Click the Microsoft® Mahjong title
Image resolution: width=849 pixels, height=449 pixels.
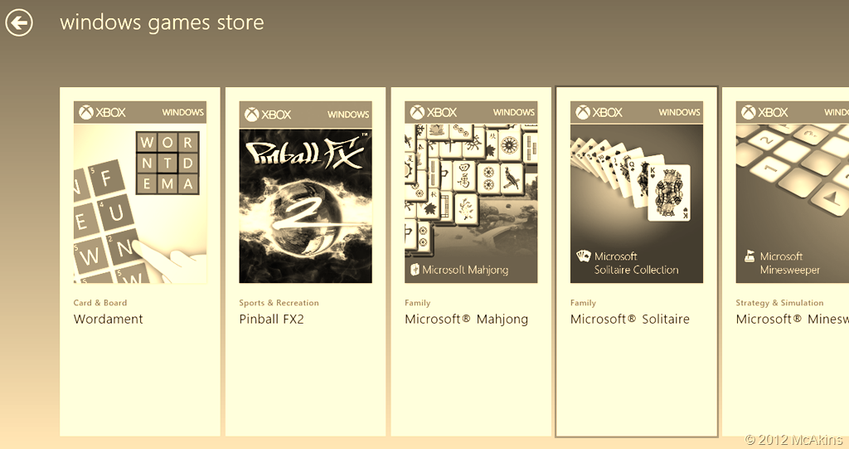[x=466, y=320]
